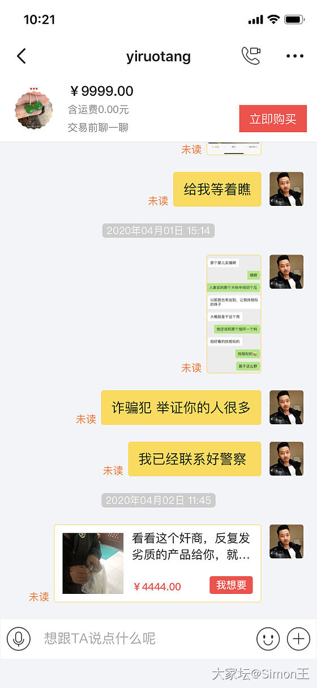Tap avatar beside 给我等着瞧 message

coord(286,189)
